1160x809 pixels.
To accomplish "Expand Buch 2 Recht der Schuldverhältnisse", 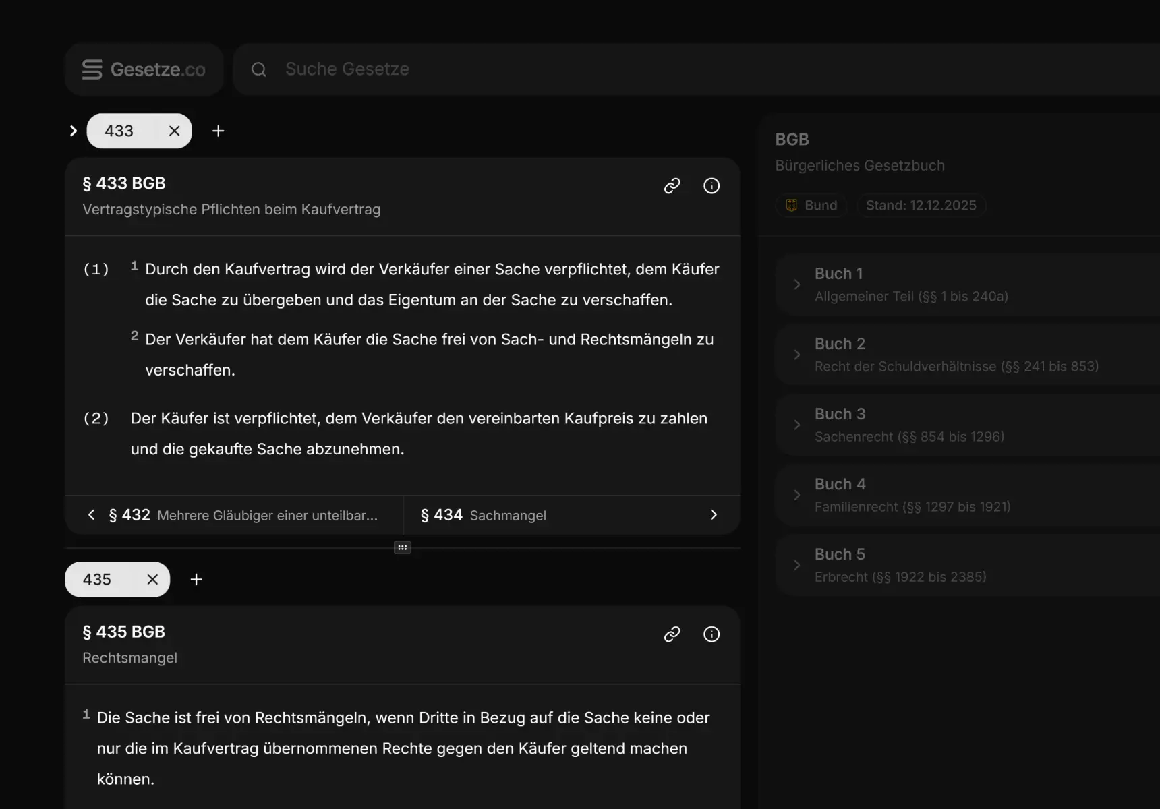I will [x=796, y=355].
